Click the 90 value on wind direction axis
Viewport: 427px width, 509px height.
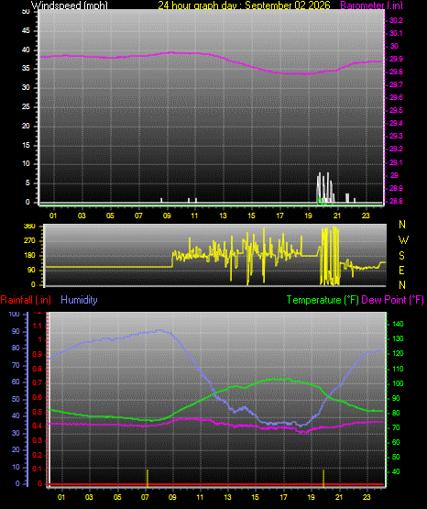[31, 270]
